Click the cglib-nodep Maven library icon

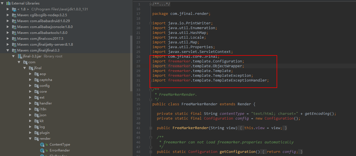point(14,15)
